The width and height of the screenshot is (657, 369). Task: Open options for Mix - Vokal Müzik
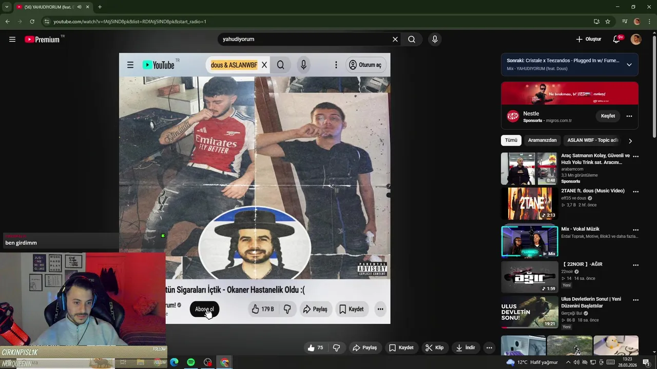pyautogui.click(x=635, y=230)
